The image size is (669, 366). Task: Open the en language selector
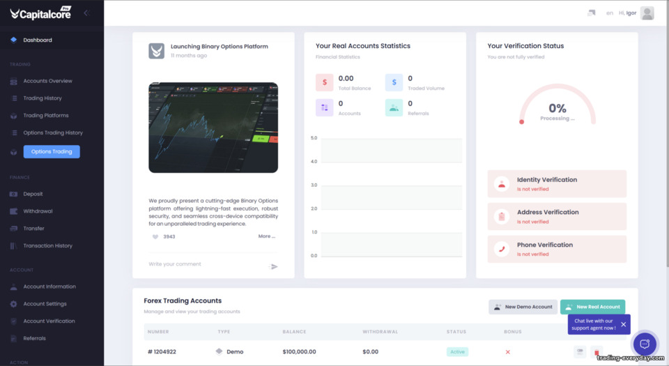[x=610, y=13]
